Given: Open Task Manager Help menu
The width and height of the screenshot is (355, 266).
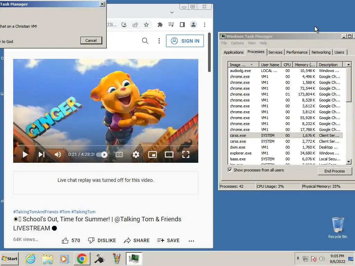Looking at the screenshot, I should (263, 43).
